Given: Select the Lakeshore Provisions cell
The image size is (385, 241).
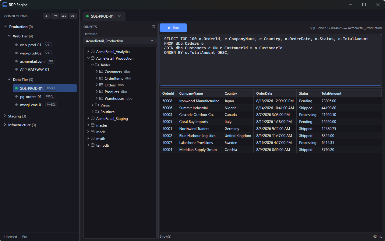Looking at the screenshot, I should coord(199,143).
